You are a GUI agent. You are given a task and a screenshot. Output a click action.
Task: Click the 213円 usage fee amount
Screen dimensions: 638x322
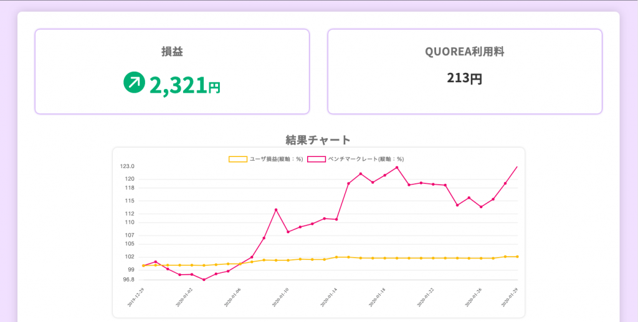[x=464, y=78]
